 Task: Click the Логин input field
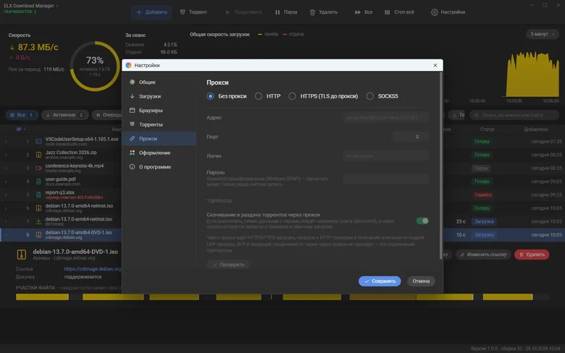[385, 156]
